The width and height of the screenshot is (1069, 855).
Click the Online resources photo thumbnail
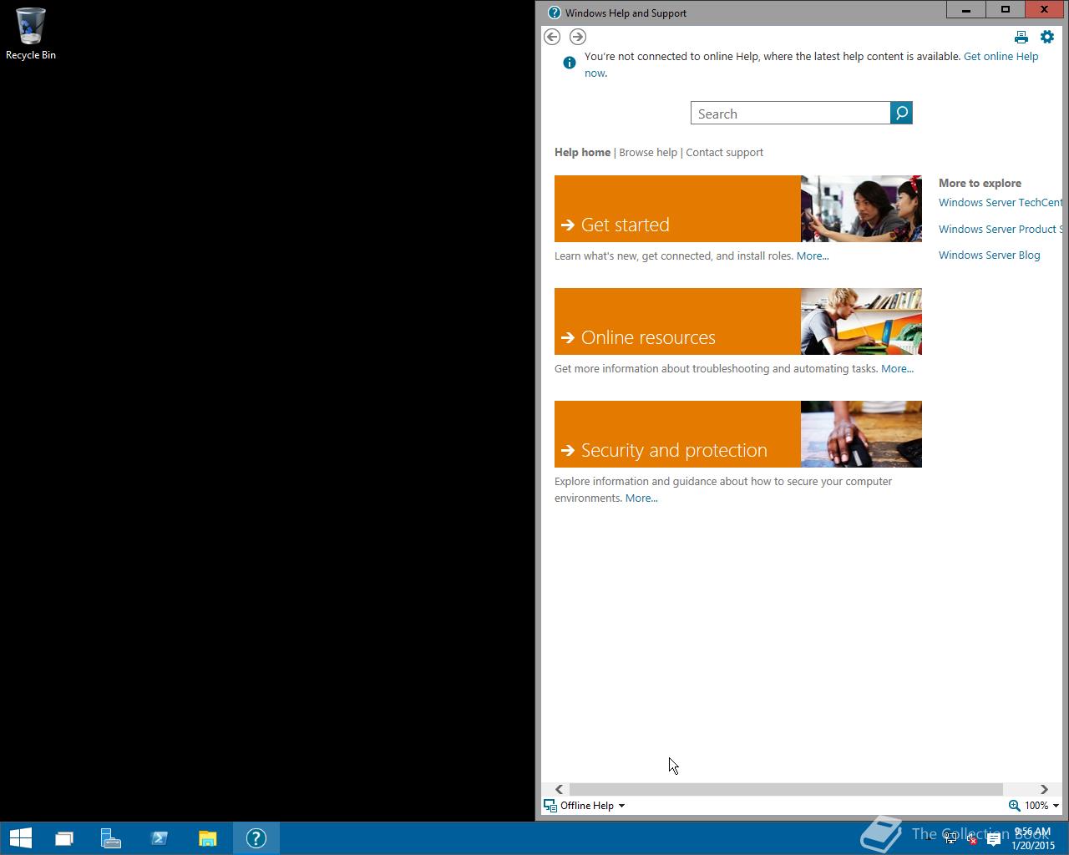(861, 321)
